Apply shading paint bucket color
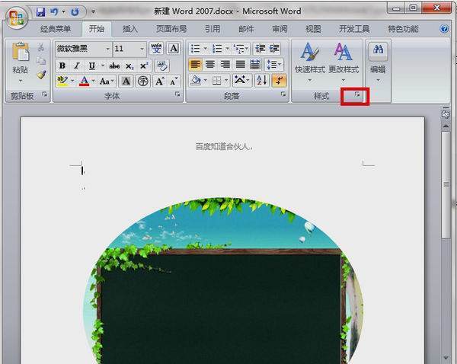This screenshot has height=364, width=457. point(195,81)
